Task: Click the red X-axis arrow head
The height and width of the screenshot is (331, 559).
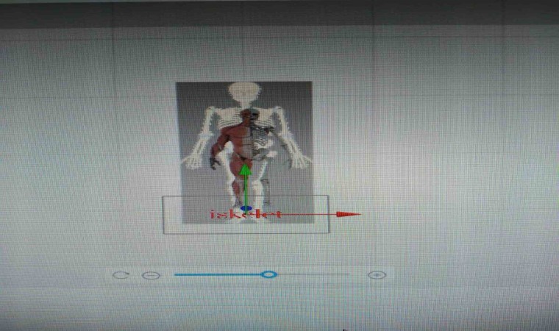Action: (349, 215)
